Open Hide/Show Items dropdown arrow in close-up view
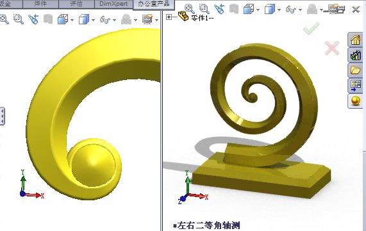 click(114, 20)
